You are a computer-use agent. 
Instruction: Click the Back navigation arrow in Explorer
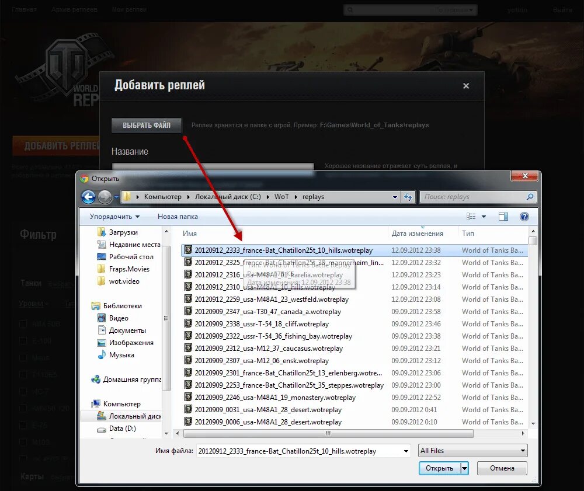click(x=88, y=197)
